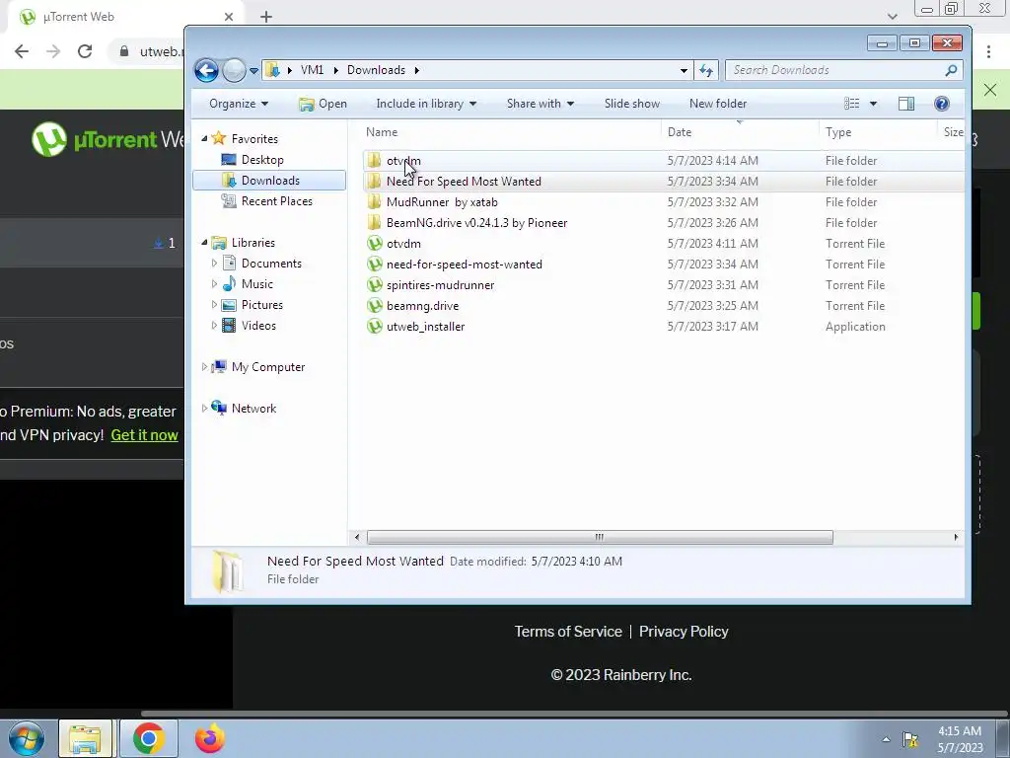
Task: Click the Get it now premium link
Action: pos(144,435)
